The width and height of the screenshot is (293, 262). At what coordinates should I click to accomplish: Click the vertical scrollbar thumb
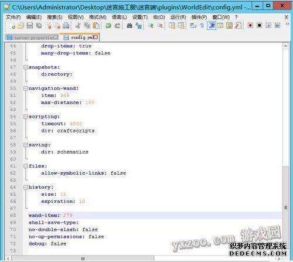click(285, 207)
